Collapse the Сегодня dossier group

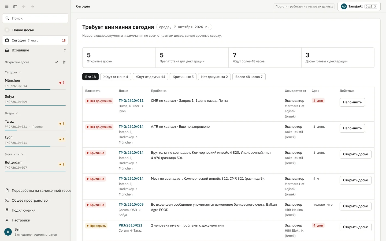(13, 72)
